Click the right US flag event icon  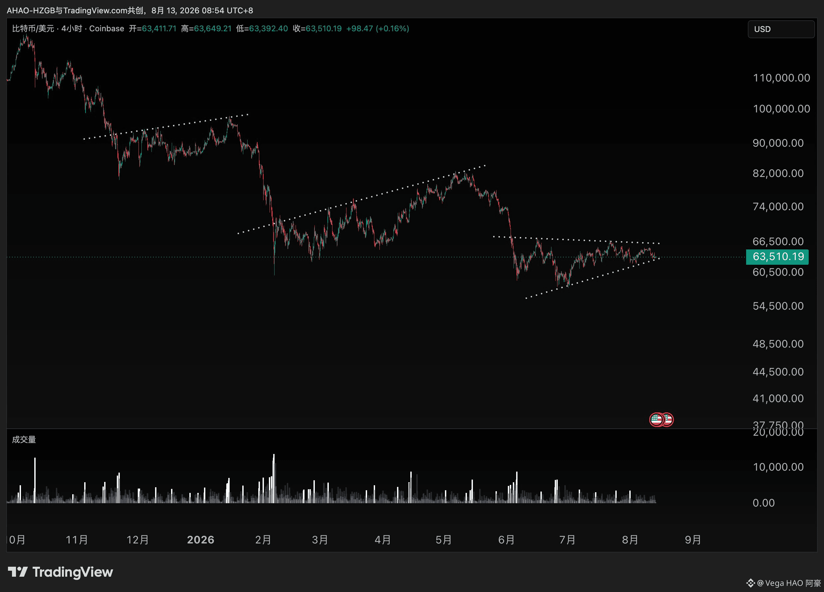[x=669, y=419]
